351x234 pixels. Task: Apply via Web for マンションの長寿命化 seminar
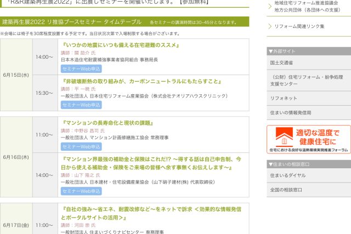click(x=81, y=147)
